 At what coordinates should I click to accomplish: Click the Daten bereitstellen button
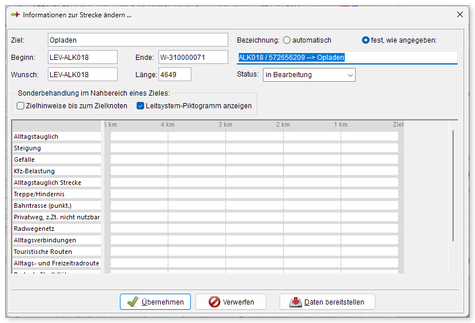327,302
